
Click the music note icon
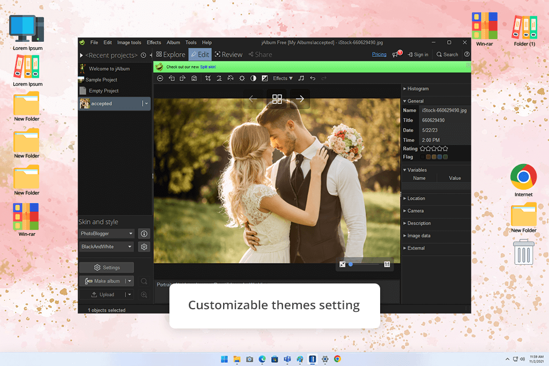301,78
